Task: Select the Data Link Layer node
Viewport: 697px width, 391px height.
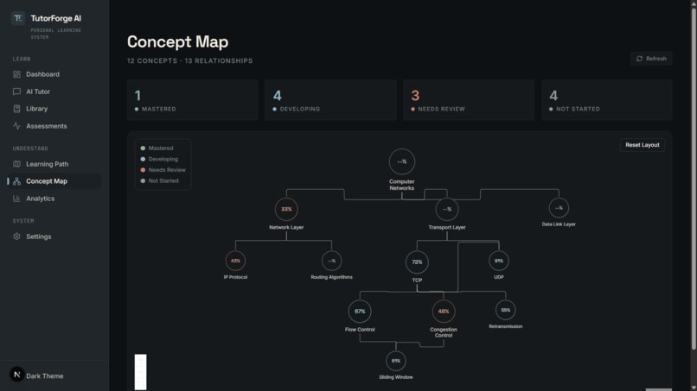Action: [x=559, y=208]
